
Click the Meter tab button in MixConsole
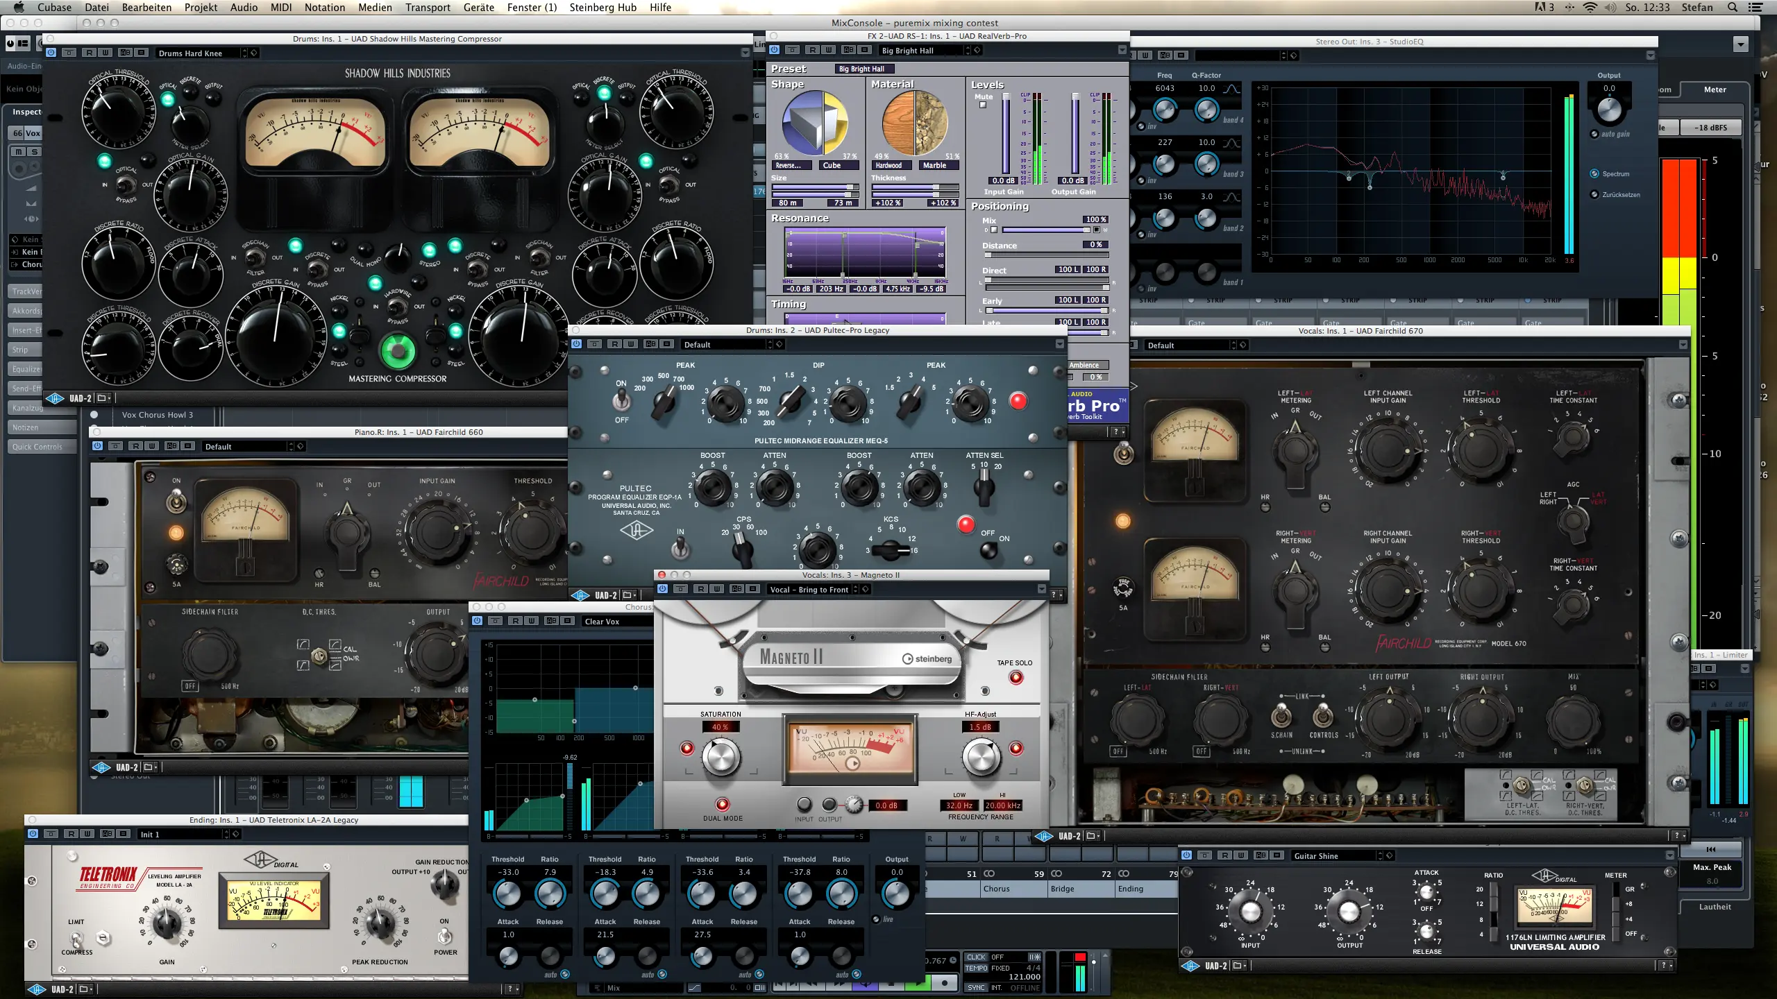coord(1715,89)
